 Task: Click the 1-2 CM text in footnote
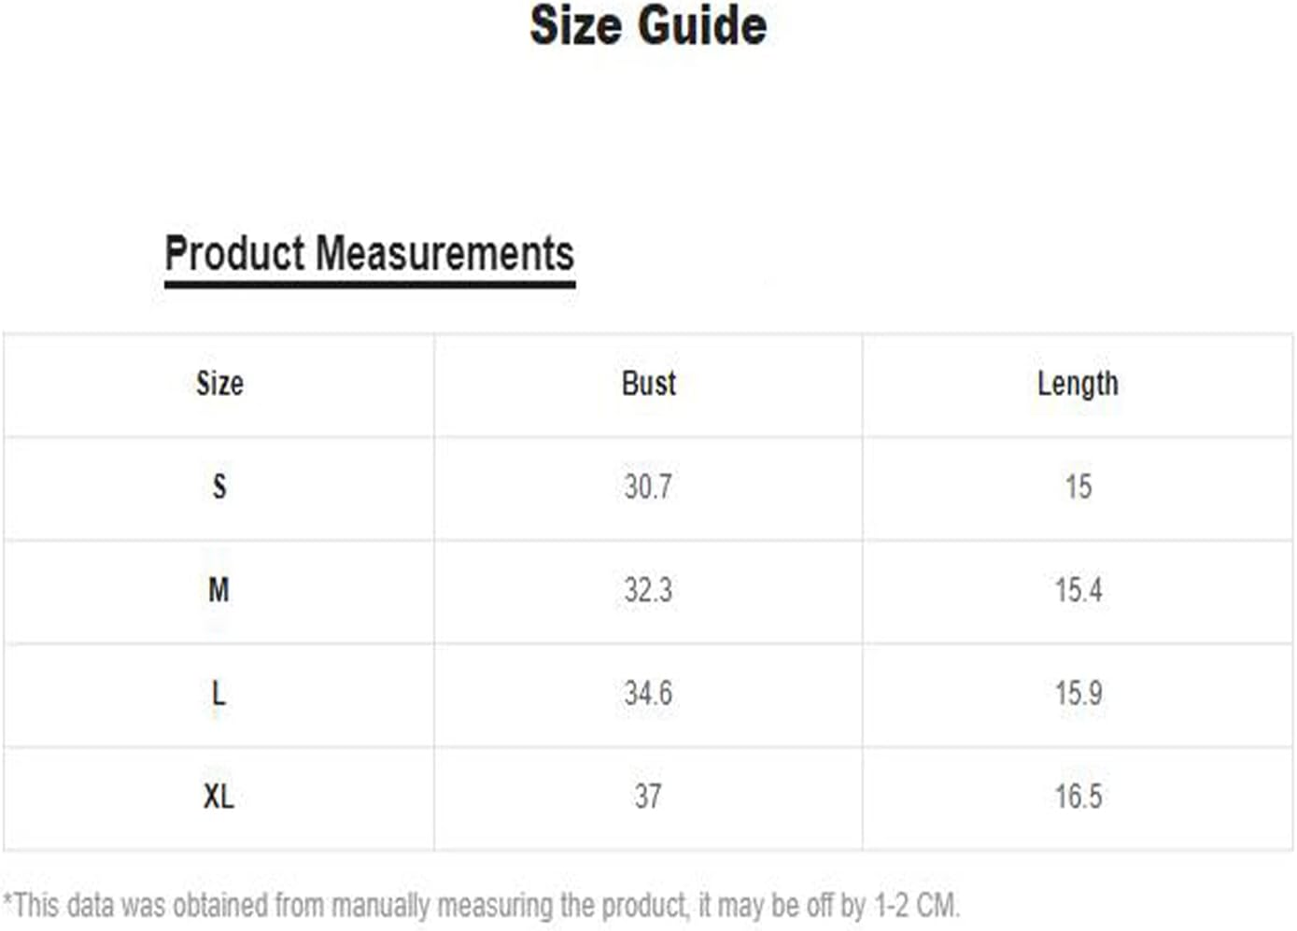[x=915, y=906]
